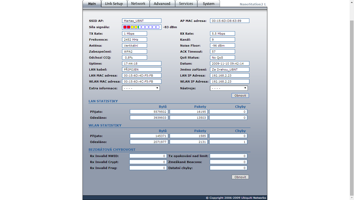Click LAN received packets 16195
Viewport: 354px width, 200px height.
[189, 112]
